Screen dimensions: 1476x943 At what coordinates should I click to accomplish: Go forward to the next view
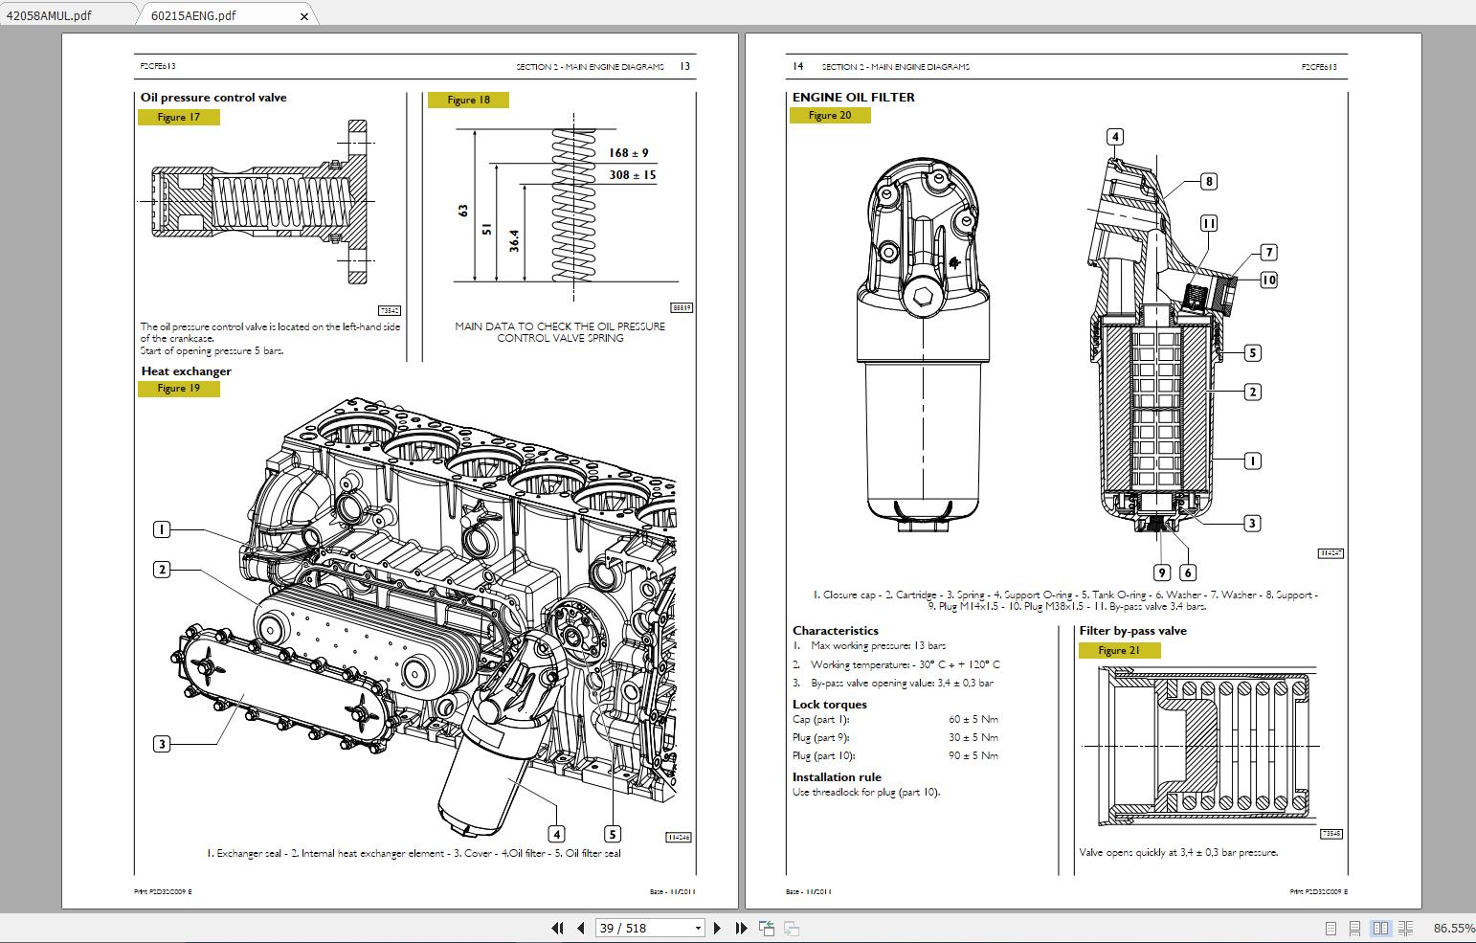coord(790,928)
